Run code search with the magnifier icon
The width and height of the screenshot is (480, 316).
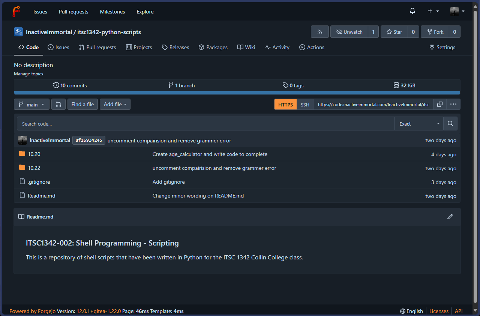450,123
